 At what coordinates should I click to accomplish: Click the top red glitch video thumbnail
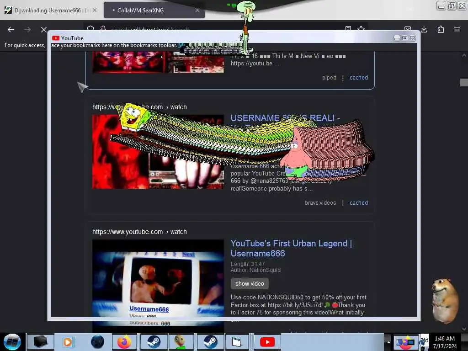[x=158, y=62]
